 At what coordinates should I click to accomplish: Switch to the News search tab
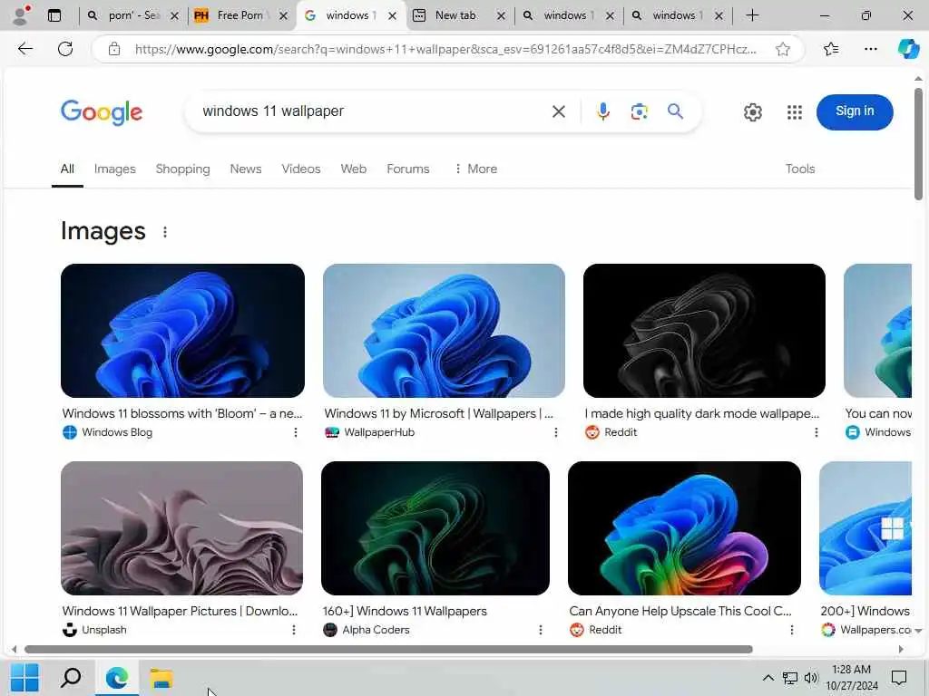(x=245, y=169)
